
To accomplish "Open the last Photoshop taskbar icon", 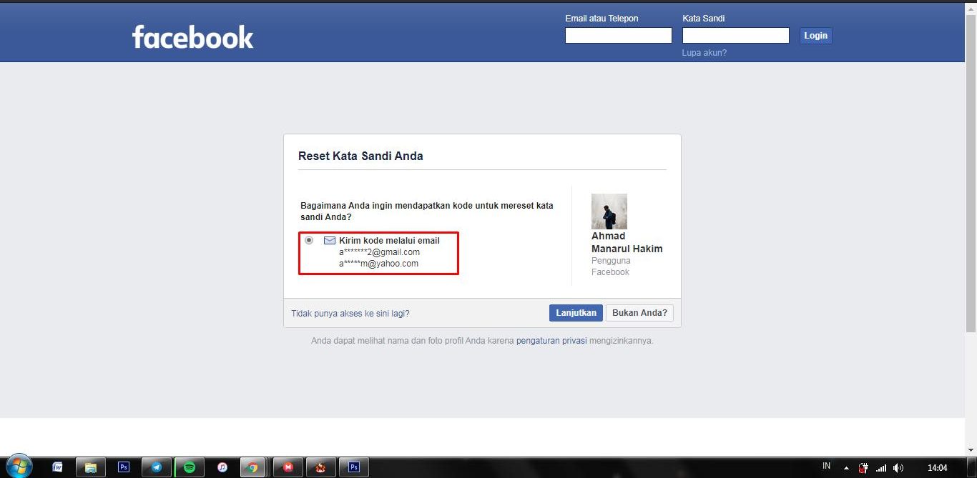I will (x=353, y=467).
